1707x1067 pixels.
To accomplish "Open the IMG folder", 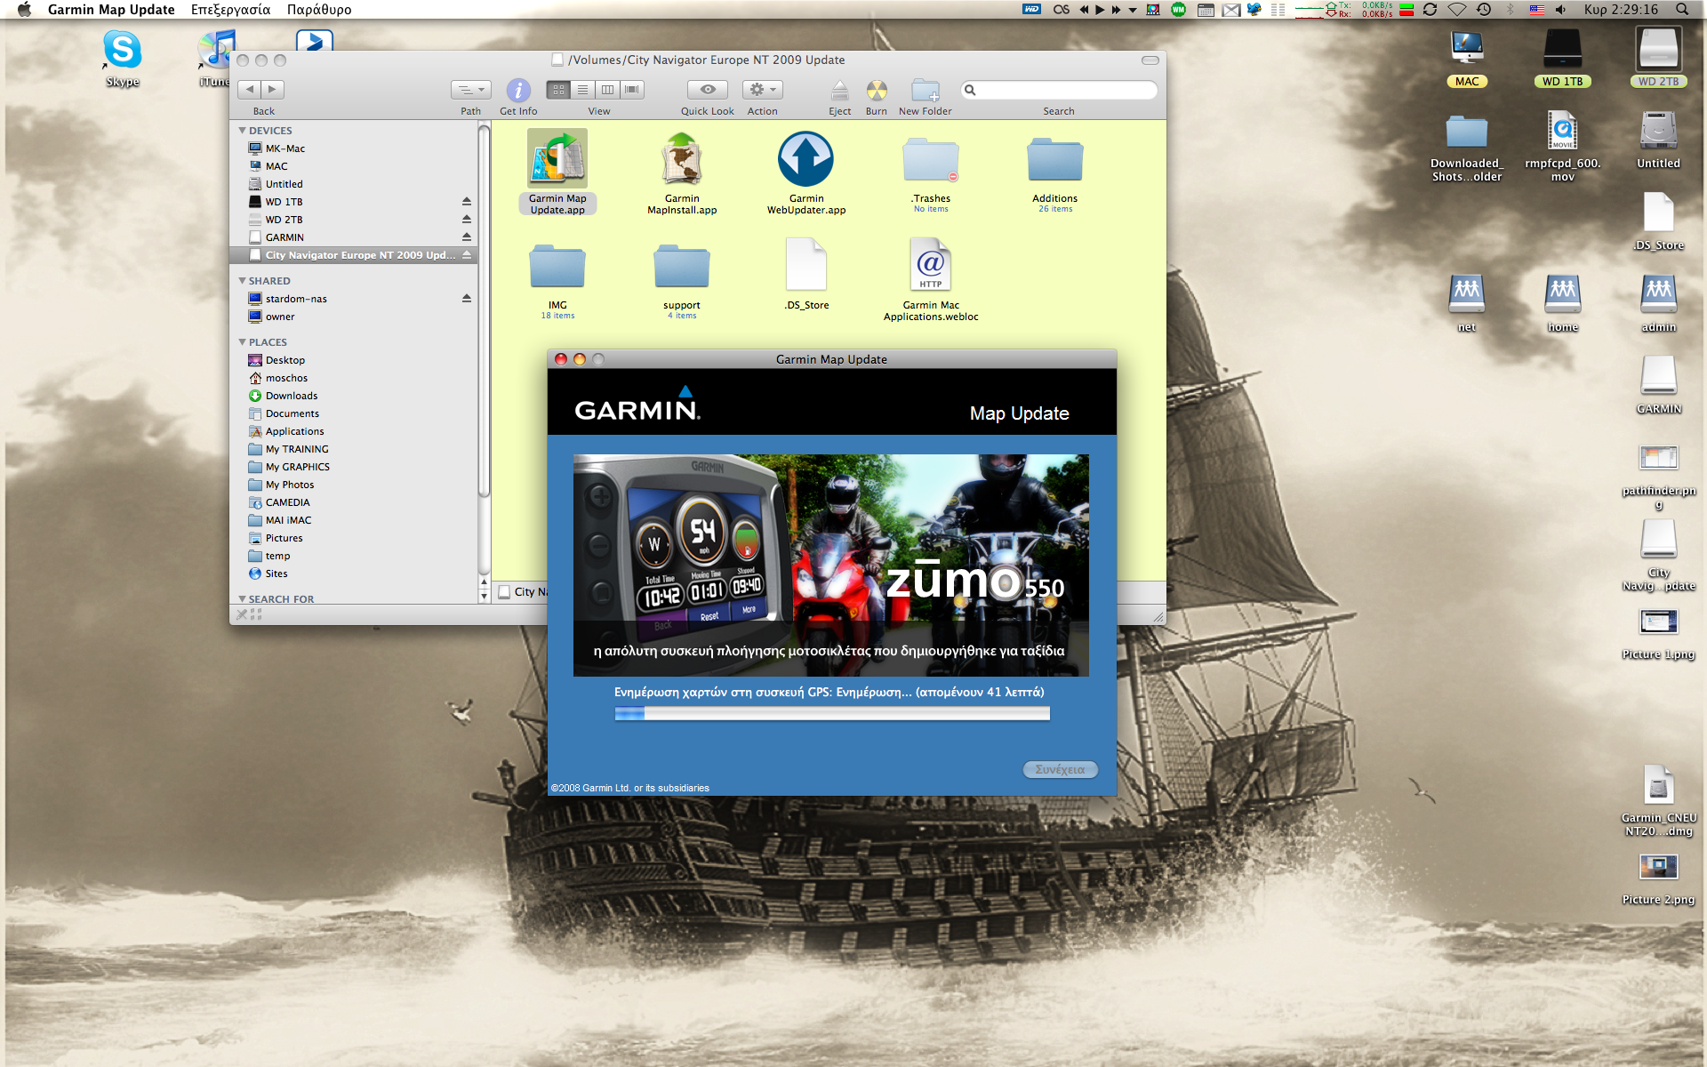I will tap(557, 280).
